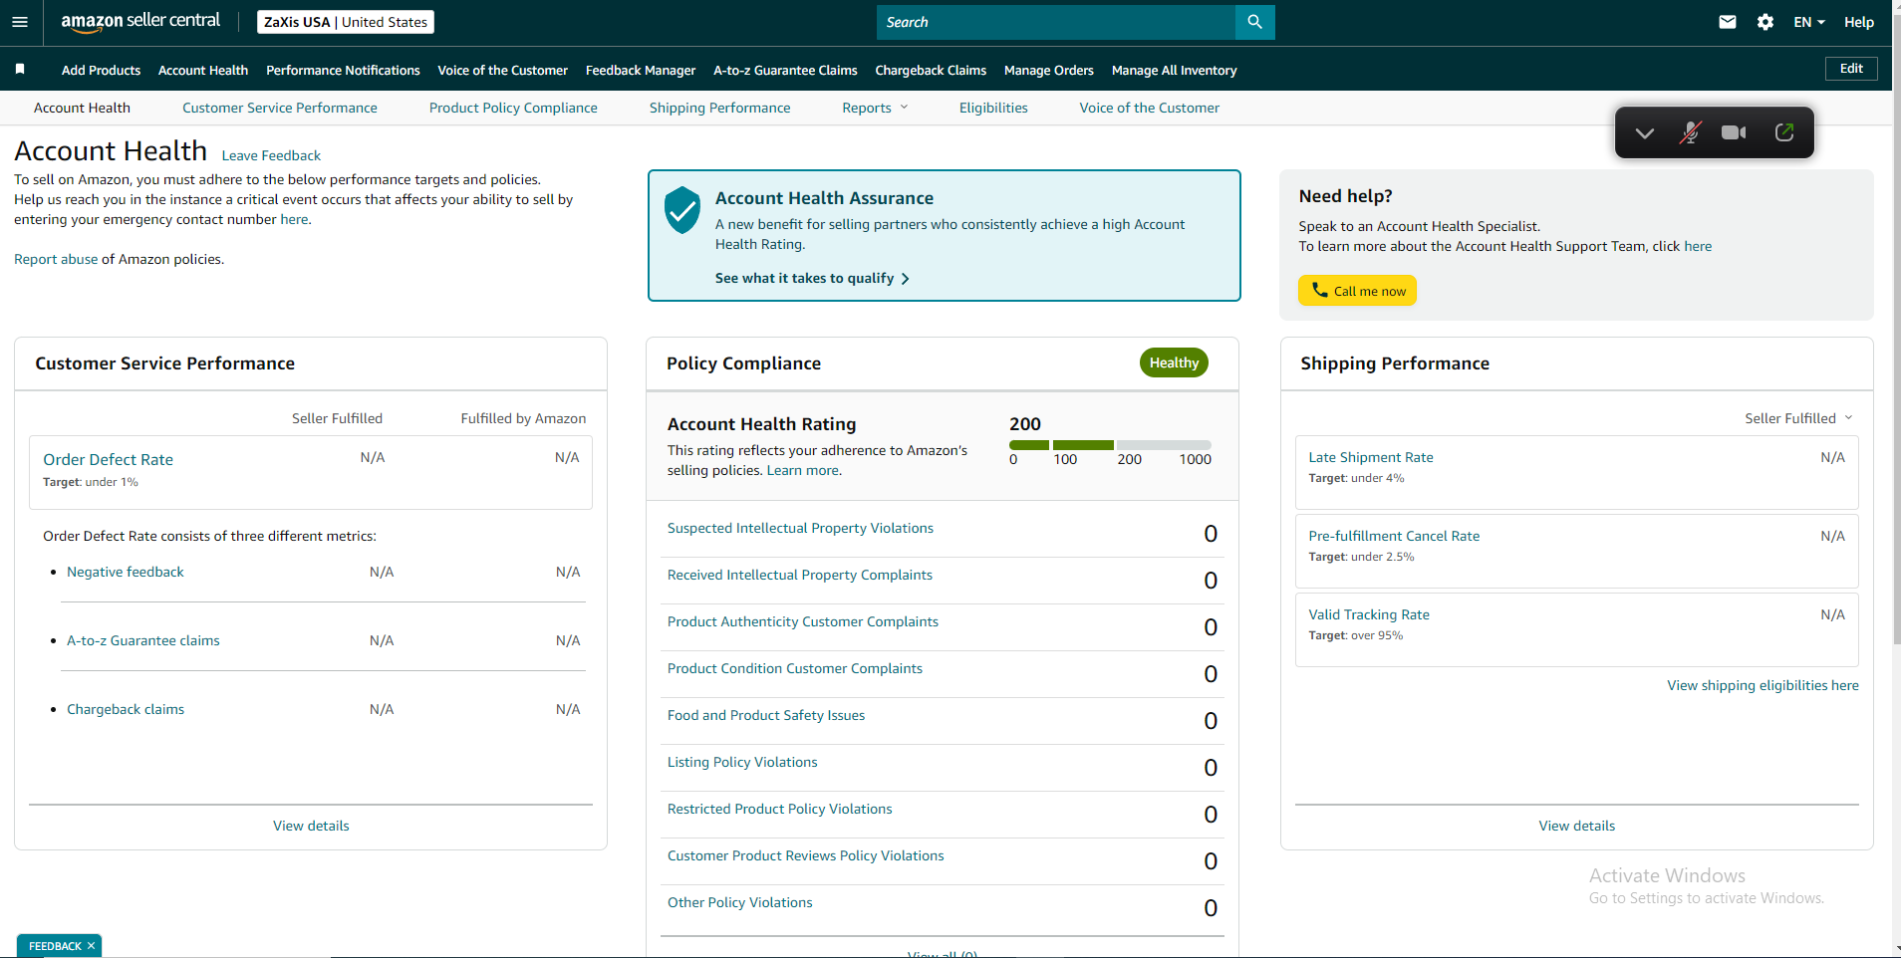This screenshot has width=1901, height=958.
Task: Open the Valid Tracking Rate link
Action: point(1369,614)
